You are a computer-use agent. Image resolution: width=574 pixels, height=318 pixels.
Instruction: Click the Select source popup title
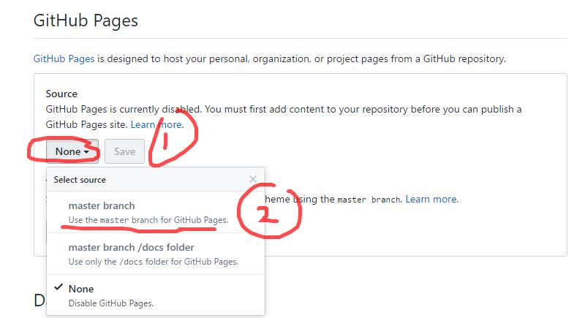tap(80, 179)
